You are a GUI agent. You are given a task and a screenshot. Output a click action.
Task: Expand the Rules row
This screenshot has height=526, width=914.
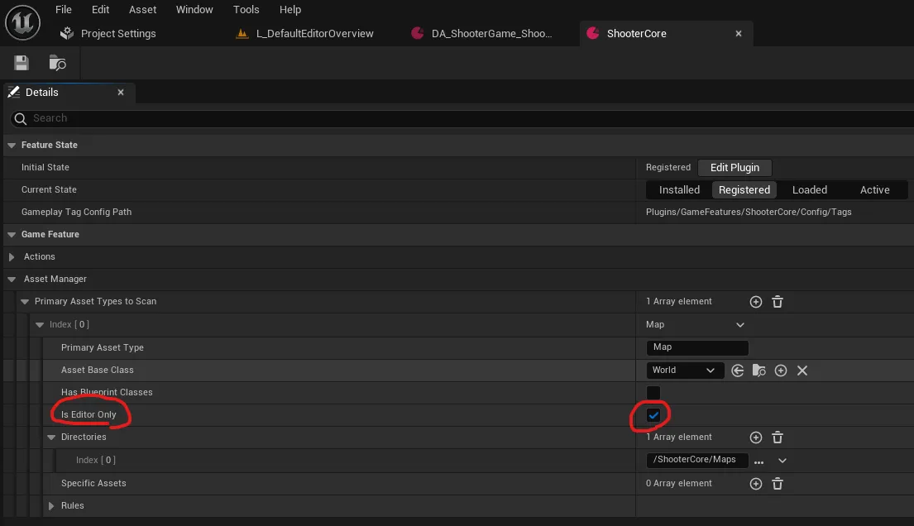51,505
